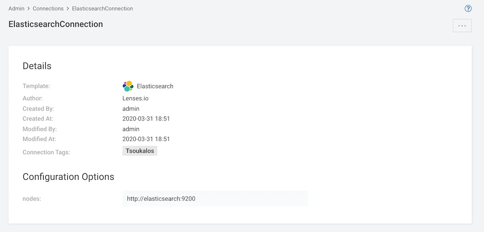
Task: Click the ElasticsearchConnection page title
Action: tap(56, 24)
